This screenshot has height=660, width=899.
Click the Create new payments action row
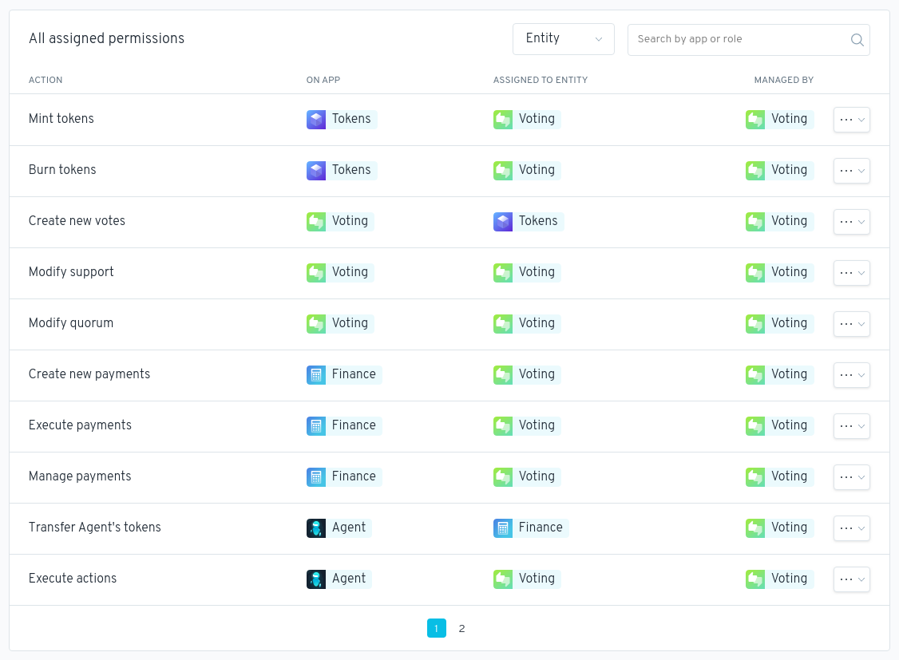89,374
